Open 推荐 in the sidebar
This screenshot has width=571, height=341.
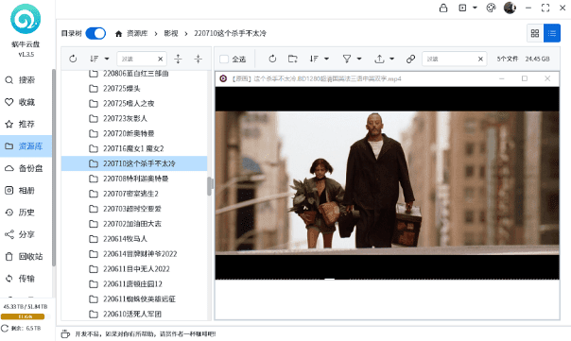coord(26,124)
